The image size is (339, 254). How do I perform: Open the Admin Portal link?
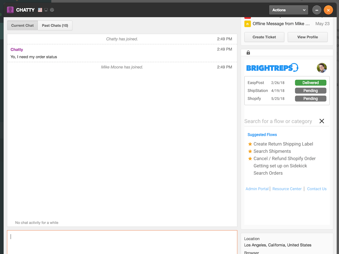257,189
